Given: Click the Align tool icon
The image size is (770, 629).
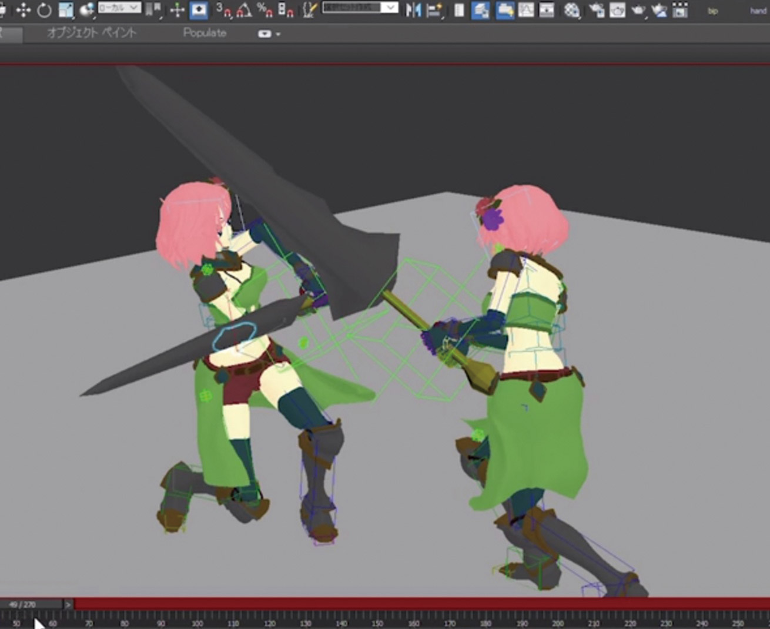Looking at the screenshot, I should [435, 10].
